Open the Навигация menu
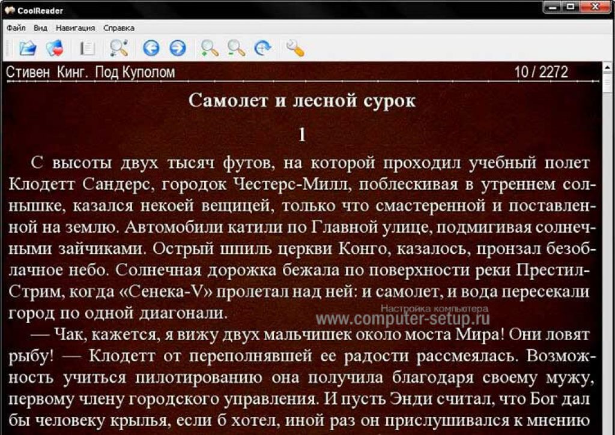Image resolution: width=615 pixels, height=435 pixels. [x=75, y=28]
